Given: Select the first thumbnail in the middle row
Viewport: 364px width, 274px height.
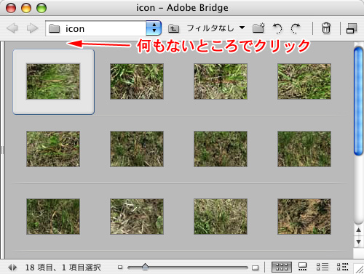Looking at the screenshot, I should (53, 149).
